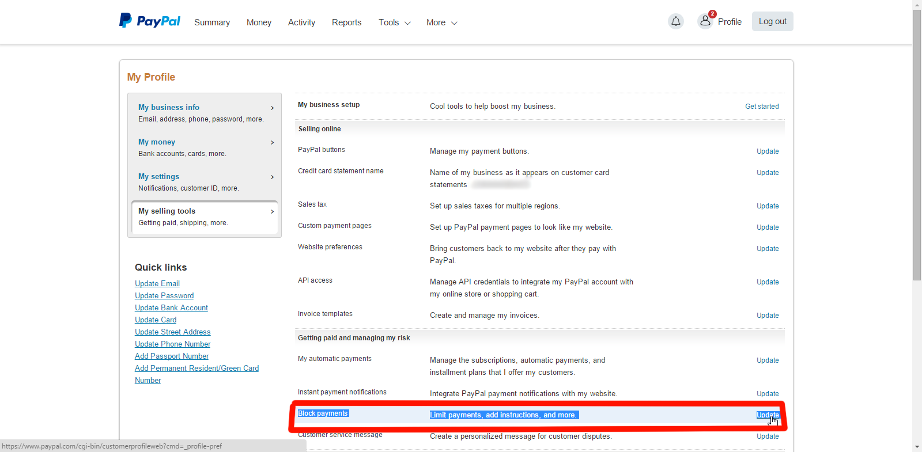Click chevron next to My money
Viewport: 922px width, 452px height.
coord(273,142)
